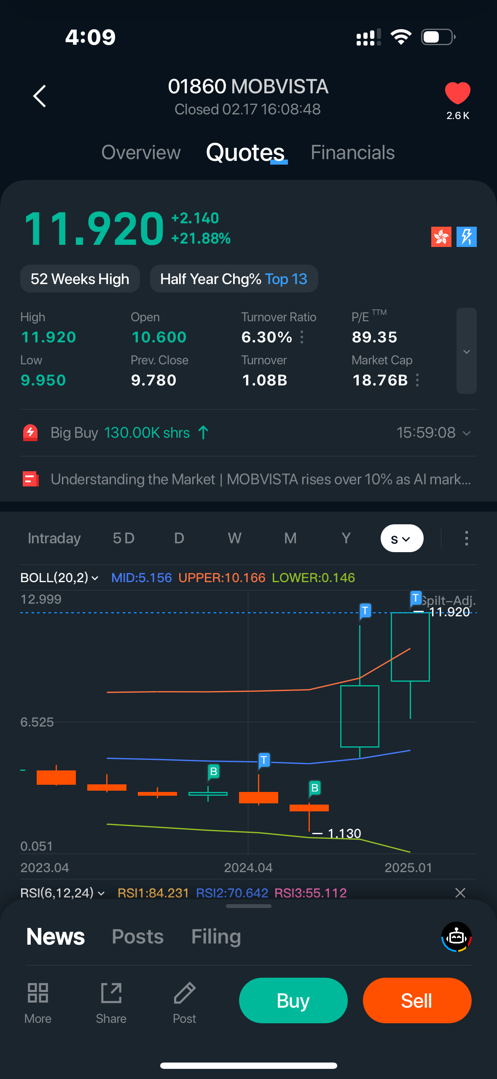The image size is (497, 1079).
Task: Close the RSI indicator panel
Action: [x=460, y=893]
